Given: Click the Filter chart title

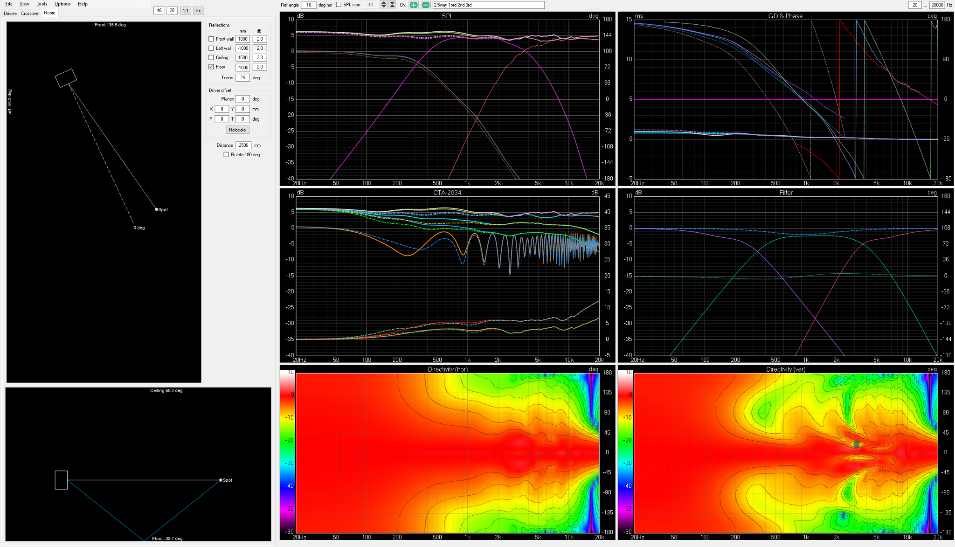Looking at the screenshot, I should click(x=786, y=193).
